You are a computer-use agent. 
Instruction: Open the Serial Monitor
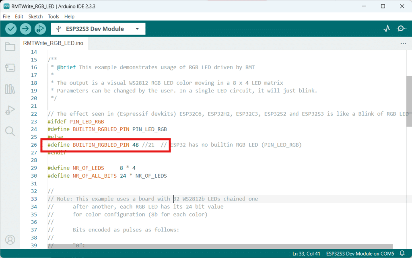(x=401, y=29)
